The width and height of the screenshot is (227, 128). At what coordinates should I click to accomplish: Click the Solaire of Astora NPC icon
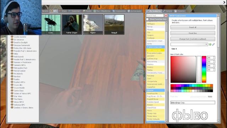(x=12, y=93)
